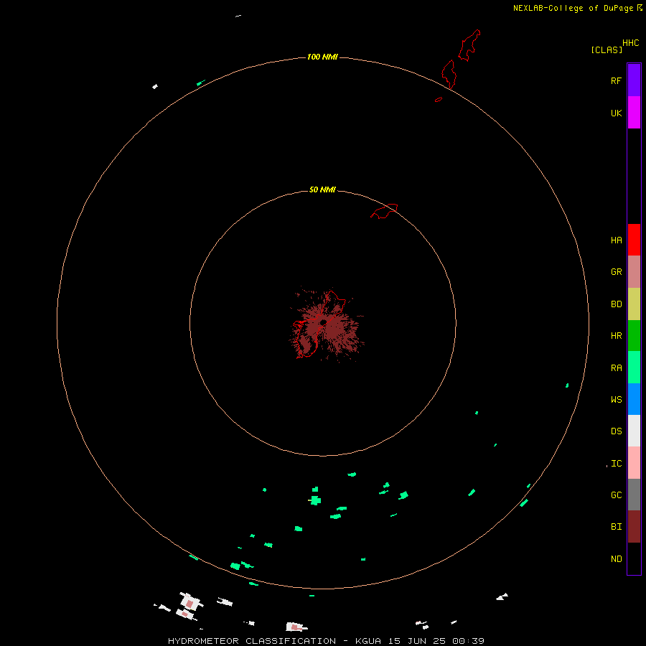Image resolution: width=646 pixels, height=646 pixels.
Task: Click the ND black legend swatch
Action: [634, 558]
